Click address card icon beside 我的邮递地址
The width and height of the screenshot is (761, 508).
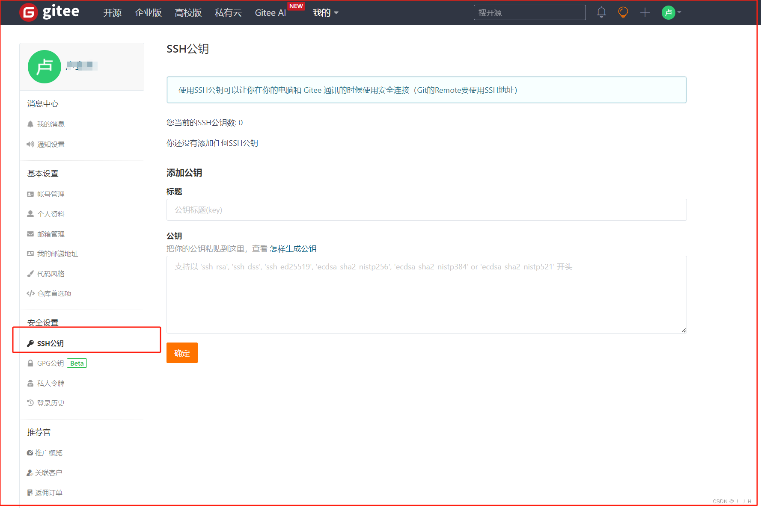[30, 254]
